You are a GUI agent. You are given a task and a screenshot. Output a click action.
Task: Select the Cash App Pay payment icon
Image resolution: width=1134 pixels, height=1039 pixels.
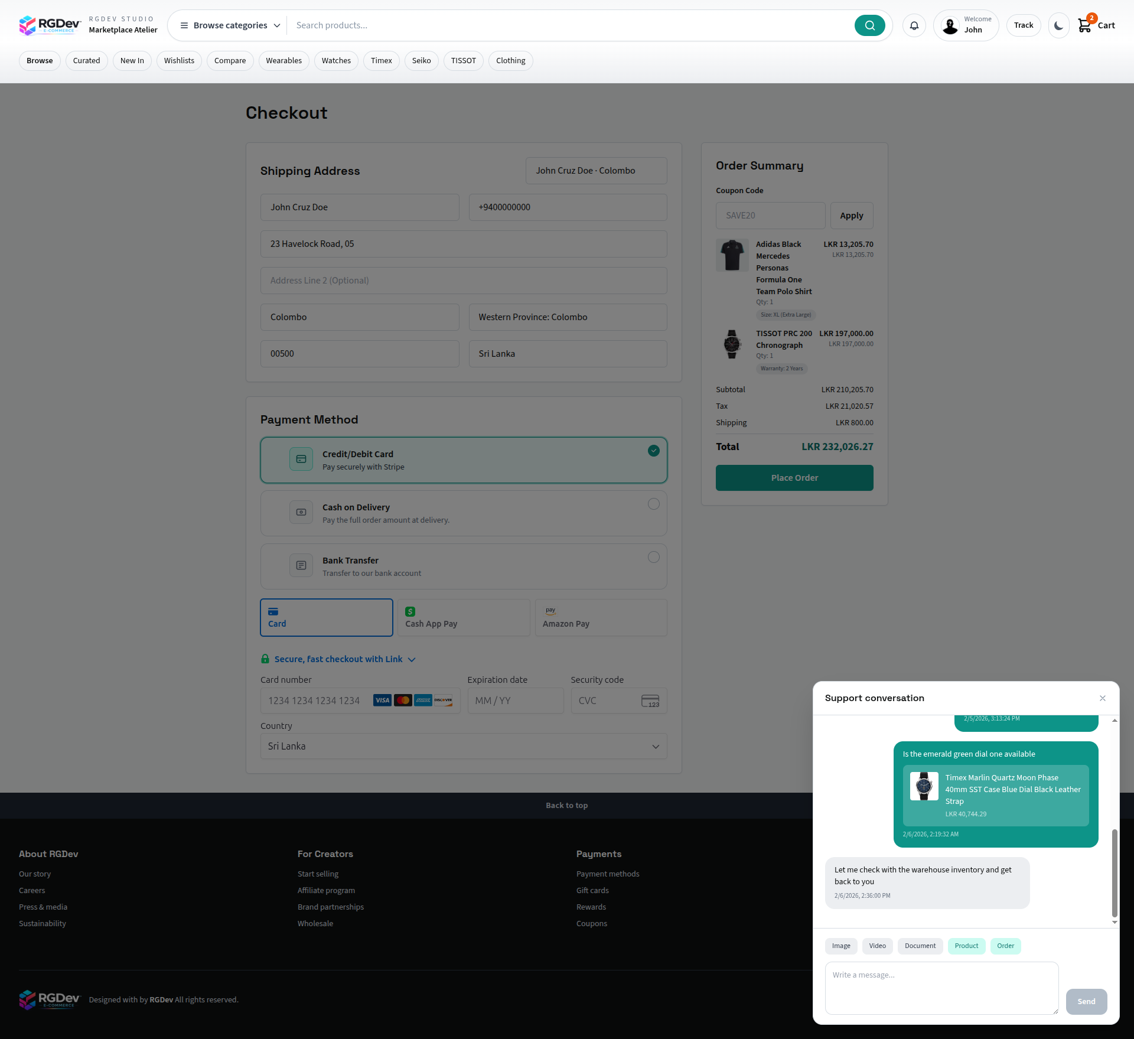tap(409, 611)
